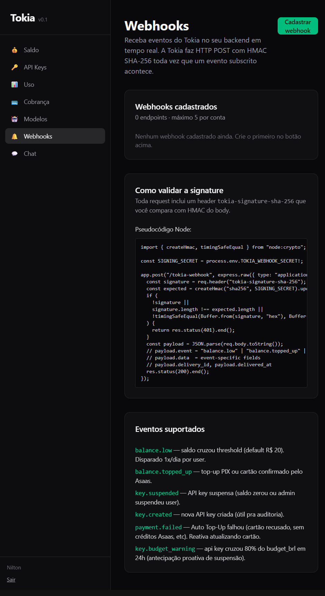Image resolution: width=325 pixels, height=596 pixels.
Task: Open the API Keys section
Action: coord(55,67)
